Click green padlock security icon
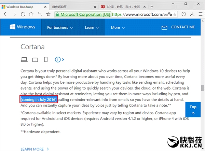The image size is (205, 151). point(57,14)
